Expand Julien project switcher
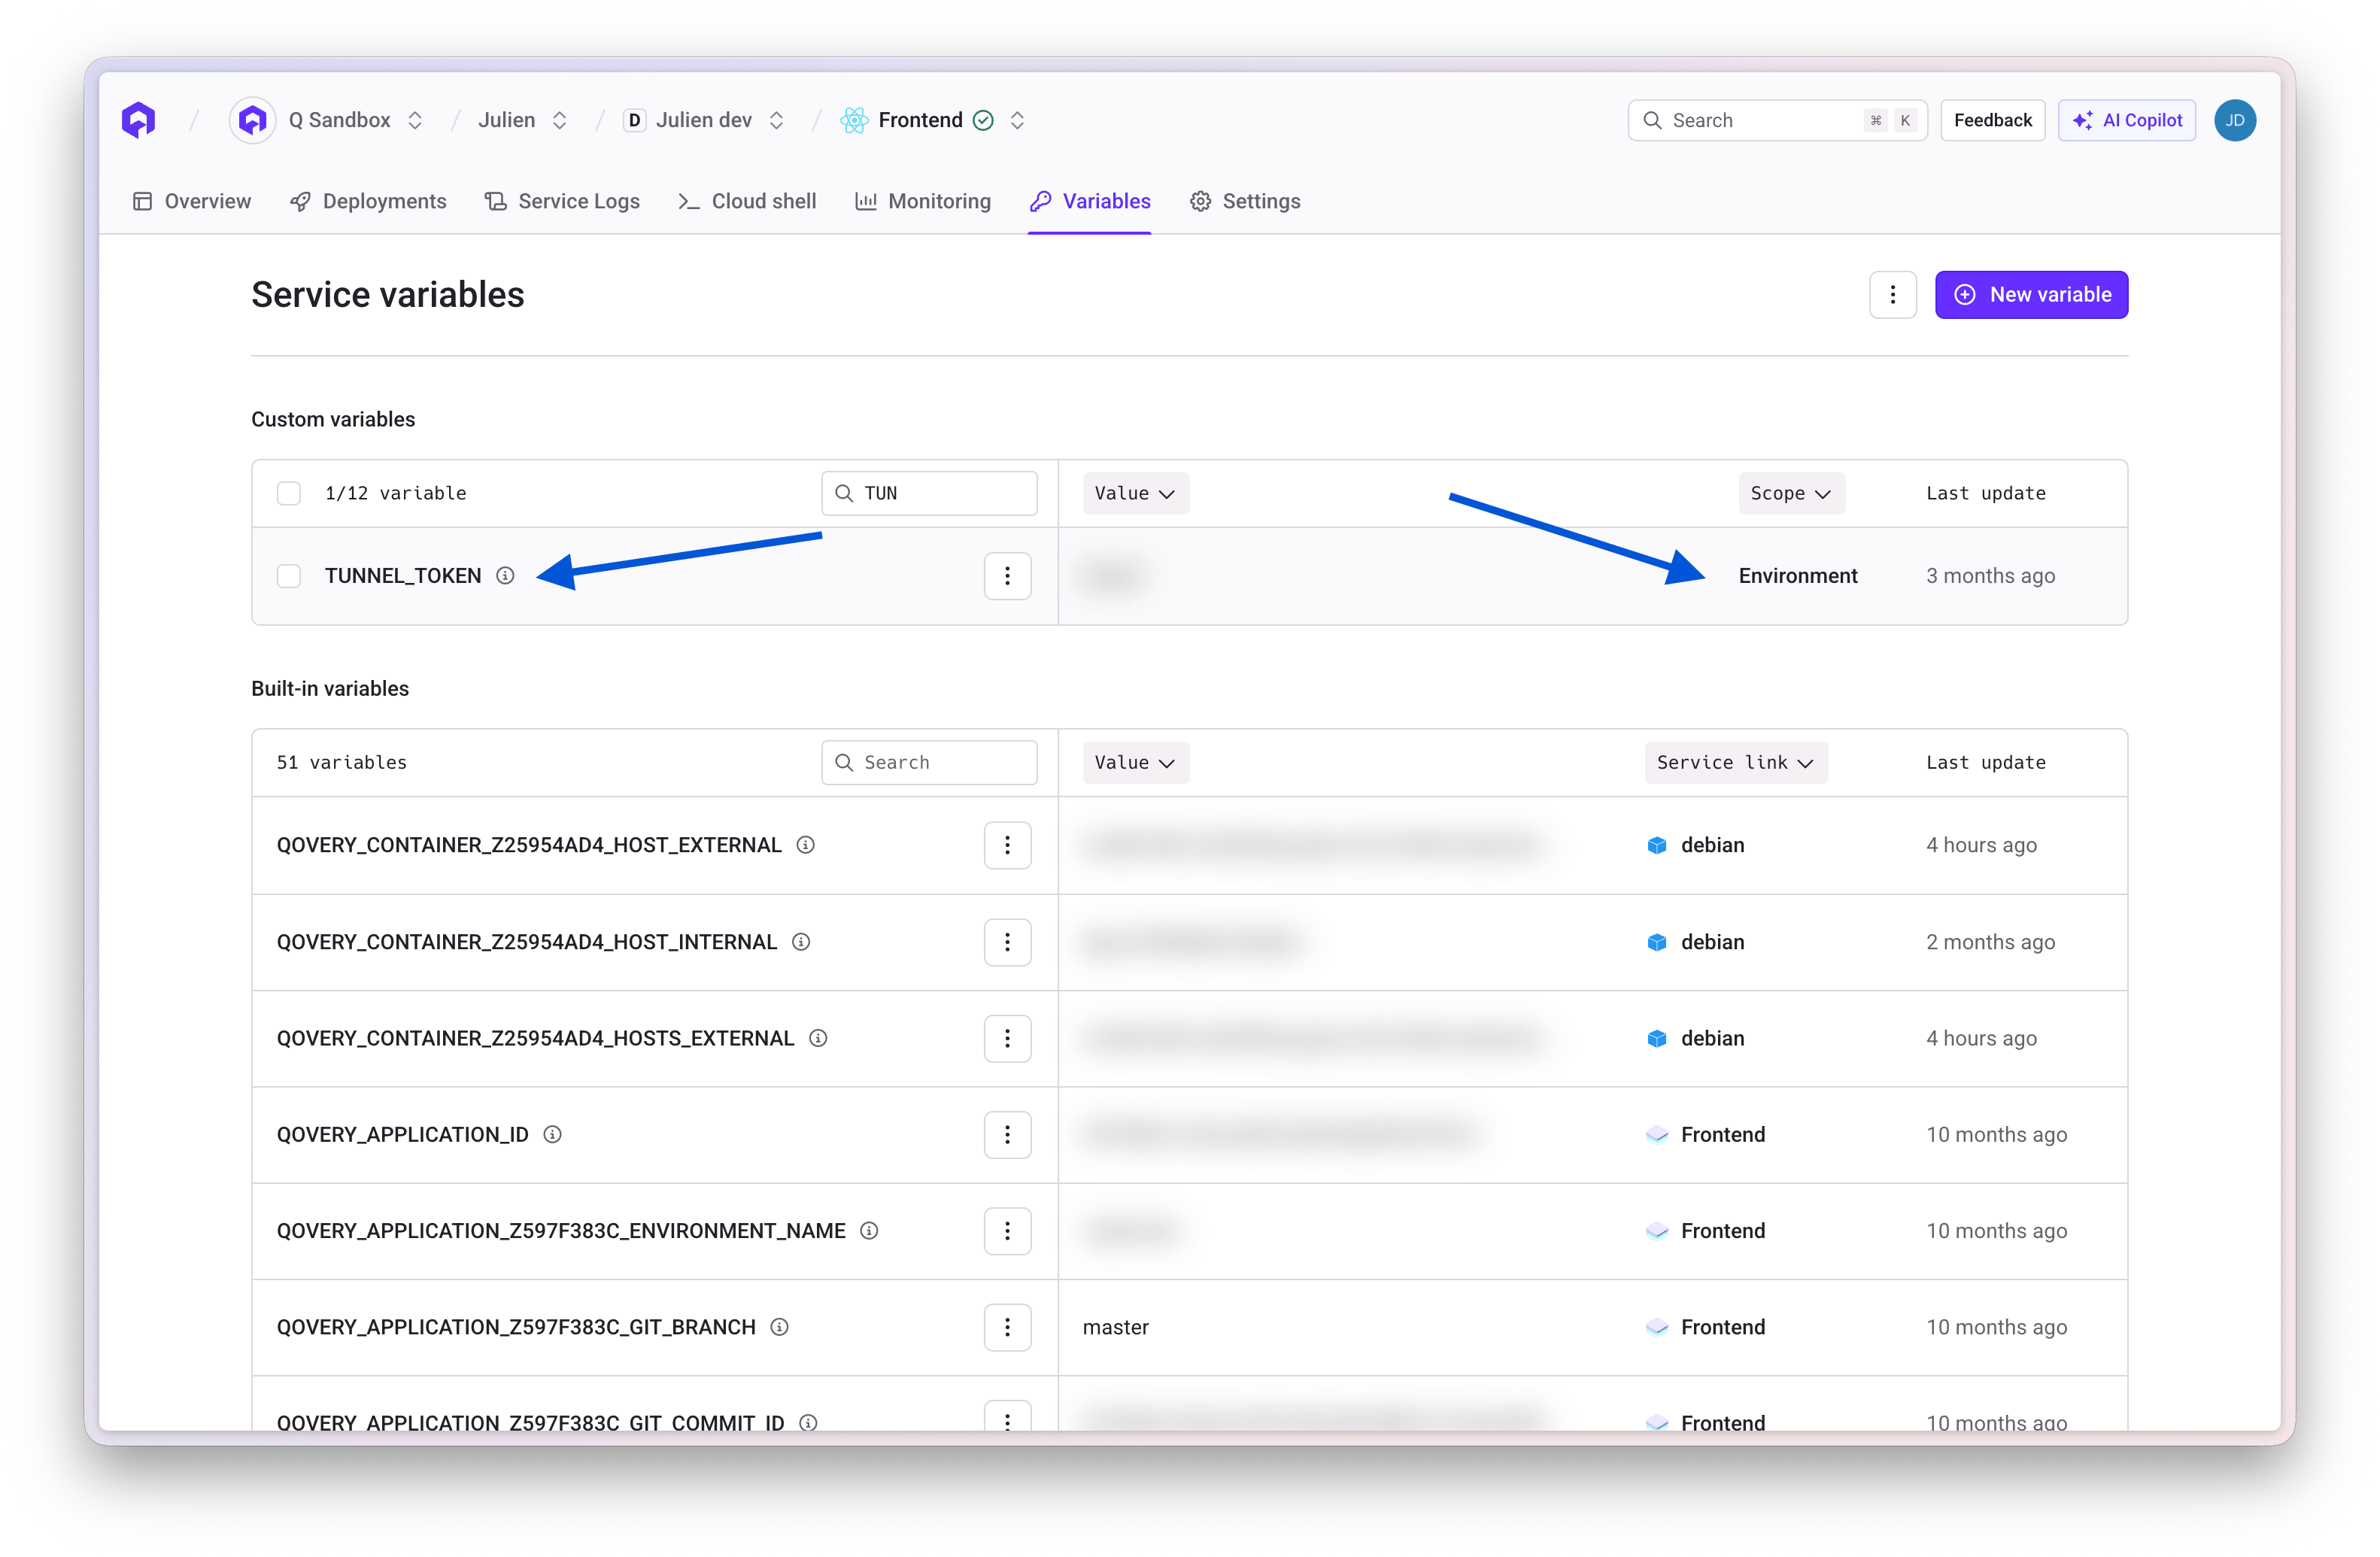Viewport: 2380px width, 1557px height. click(560, 120)
